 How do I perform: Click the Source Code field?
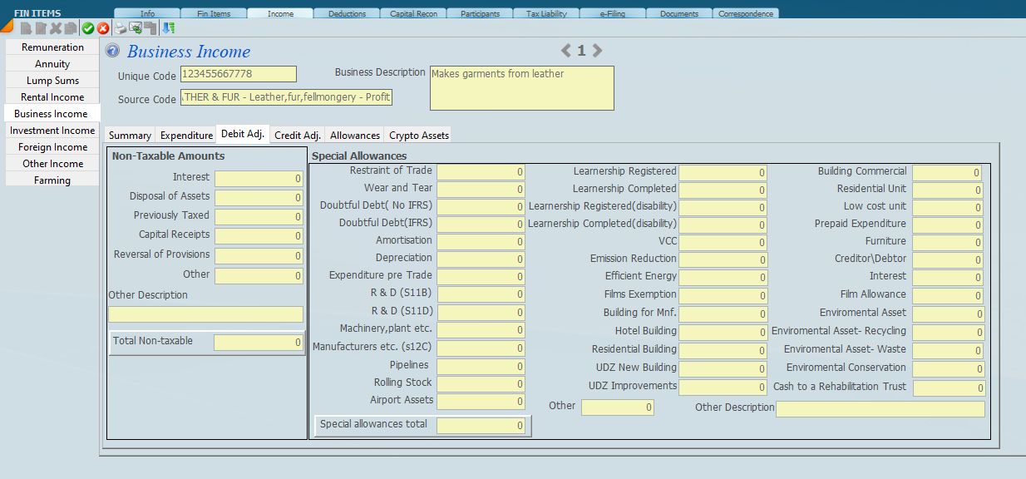pyautogui.click(x=285, y=98)
